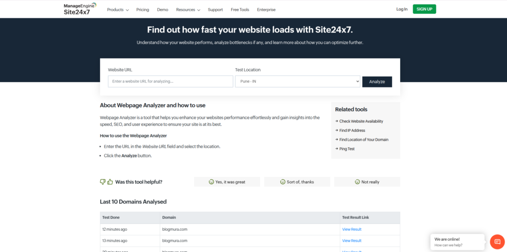The width and height of the screenshot is (507, 252).
Task: Open the Test Location dropdown
Action: click(298, 82)
